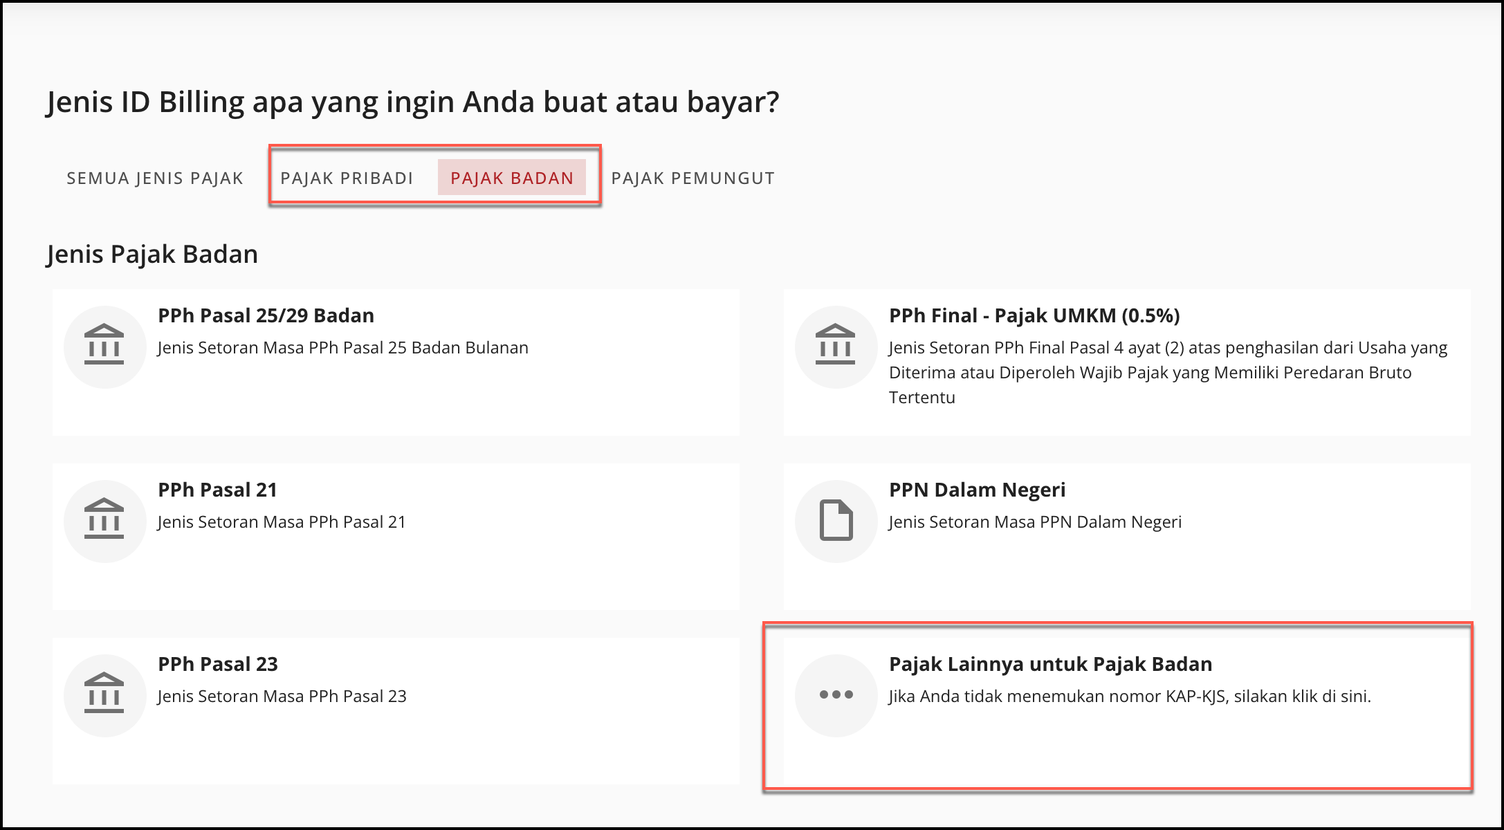Screen dimensions: 1504x830
Task: Select the Pajak Badan tab
Action: (512, 178)
